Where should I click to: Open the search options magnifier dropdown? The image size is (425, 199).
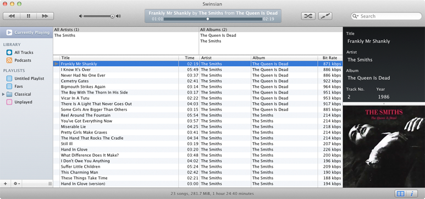pyautogui.click(x=355, y=16)
